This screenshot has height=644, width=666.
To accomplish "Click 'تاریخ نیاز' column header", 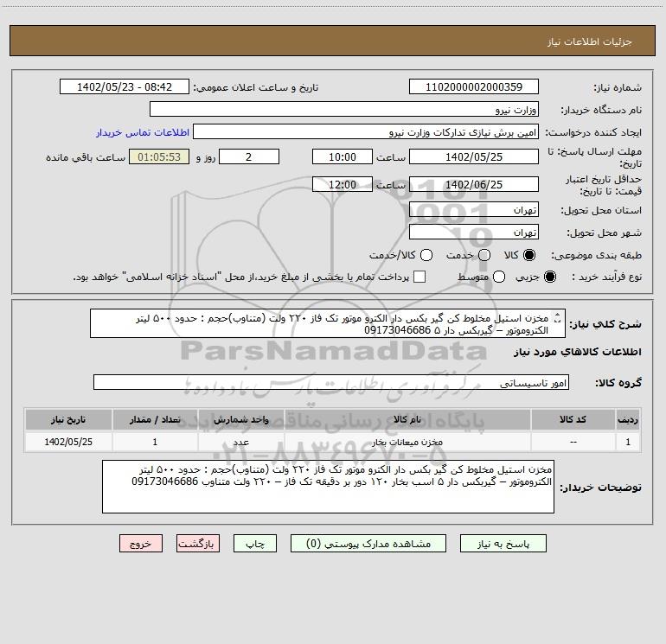I will pyautogui.click(x=68, y=419).
